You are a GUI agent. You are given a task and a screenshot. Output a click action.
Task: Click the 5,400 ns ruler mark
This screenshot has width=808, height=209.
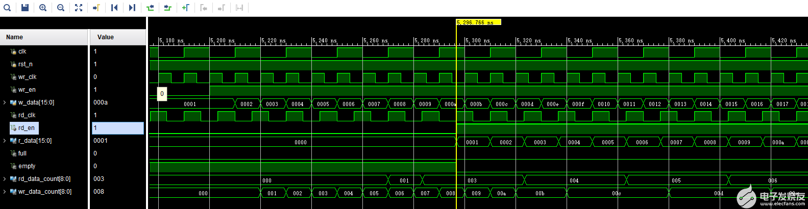tap(732, 40)
